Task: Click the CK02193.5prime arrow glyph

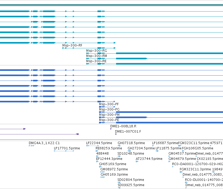Action: pos(198,161)
